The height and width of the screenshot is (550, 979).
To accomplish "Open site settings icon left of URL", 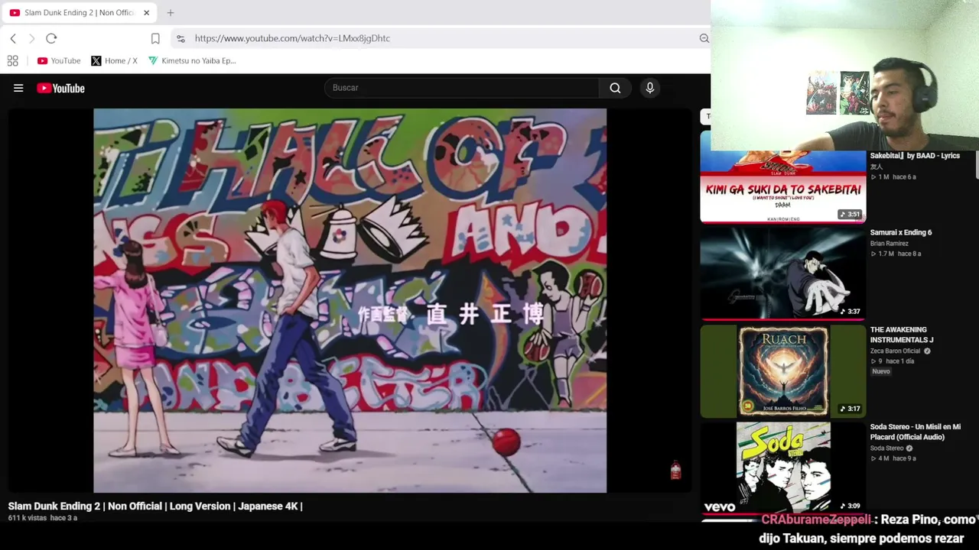I will (x=181, y=38).
